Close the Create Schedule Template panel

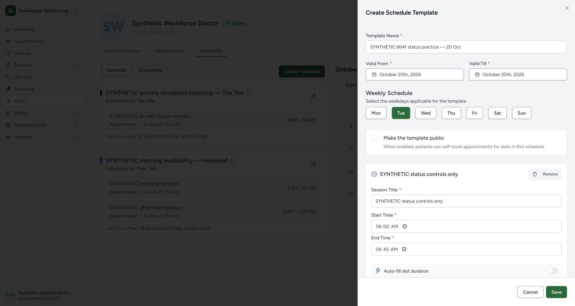[567, 8]
